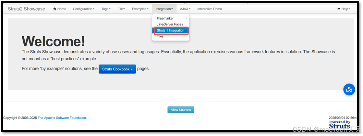Open the AJAX dropdown menu
Screen dimensions: 363x136
pyautogui.click(x=185, y=9)
